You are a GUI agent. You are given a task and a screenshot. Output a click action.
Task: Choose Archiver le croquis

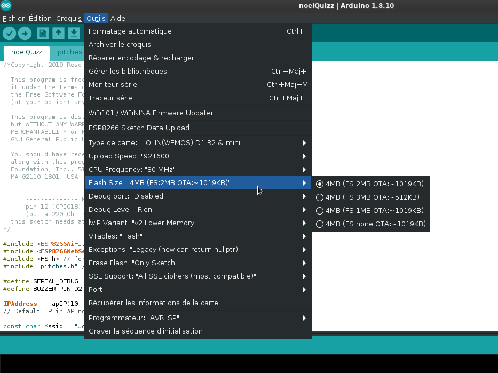click(198, 45)
